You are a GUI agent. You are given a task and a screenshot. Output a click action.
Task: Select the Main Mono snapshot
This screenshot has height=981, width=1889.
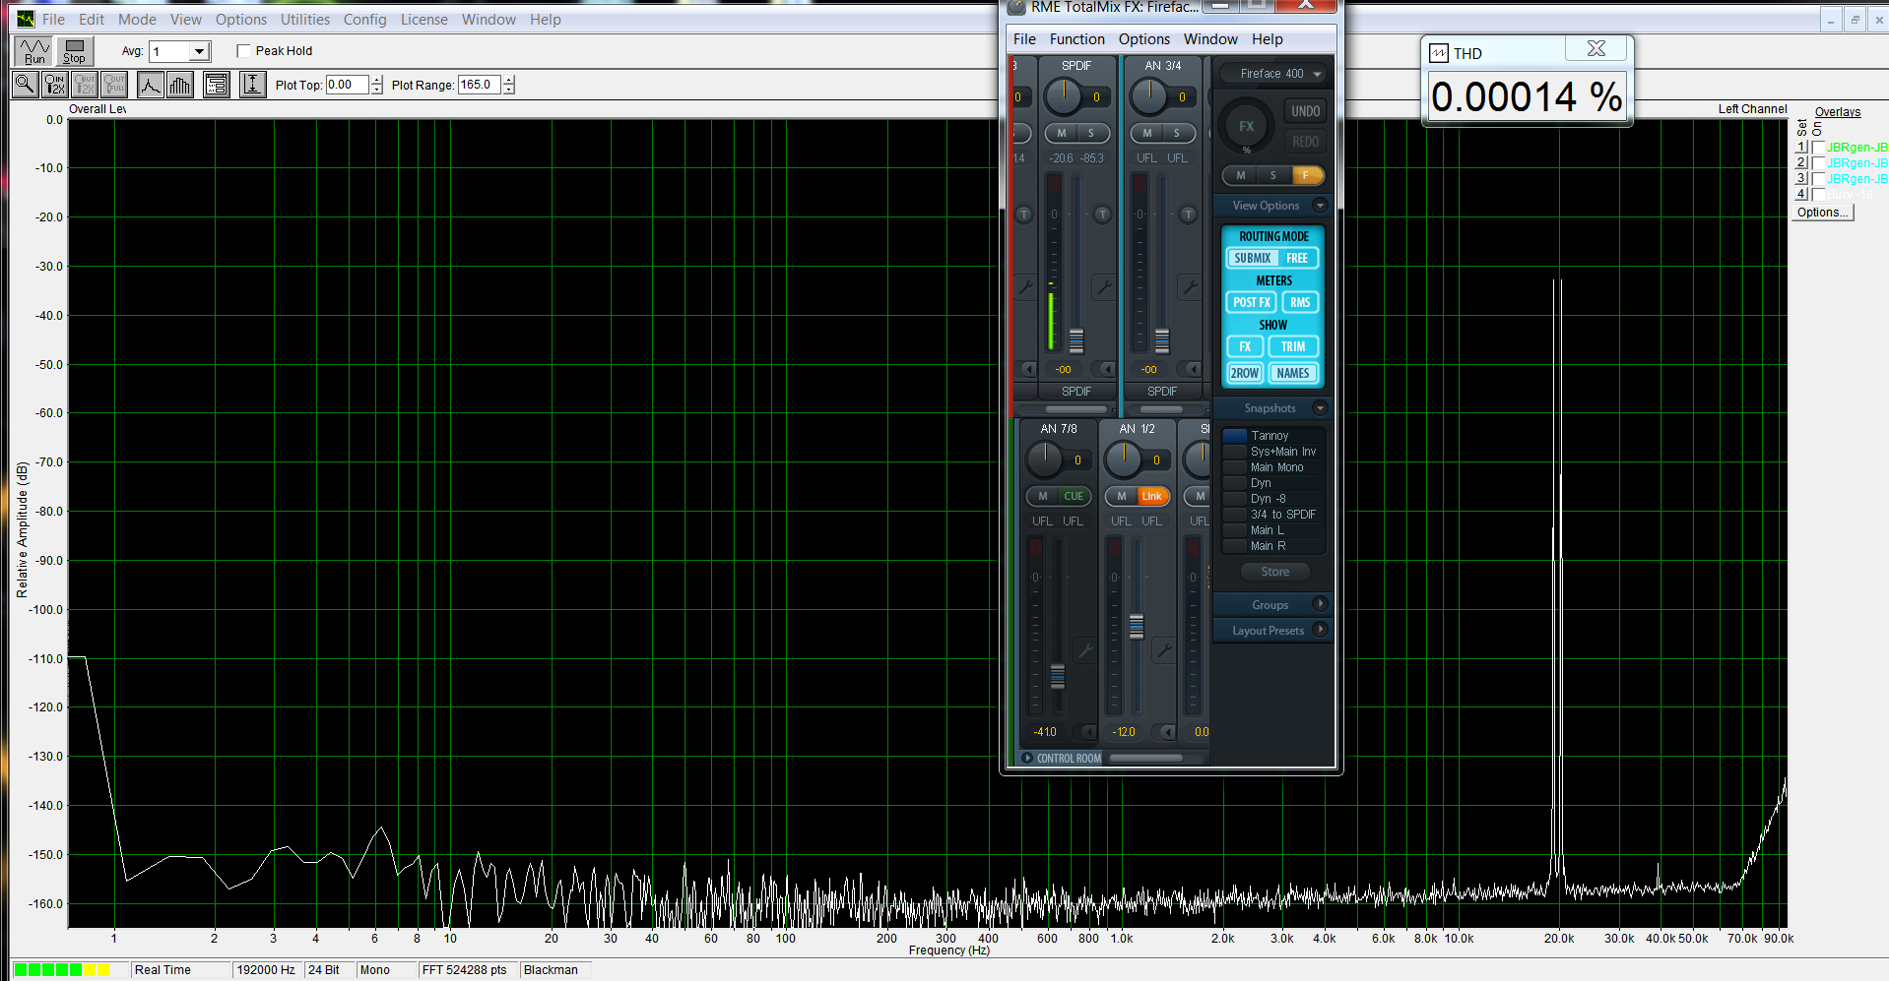(x=1274, y=467)
